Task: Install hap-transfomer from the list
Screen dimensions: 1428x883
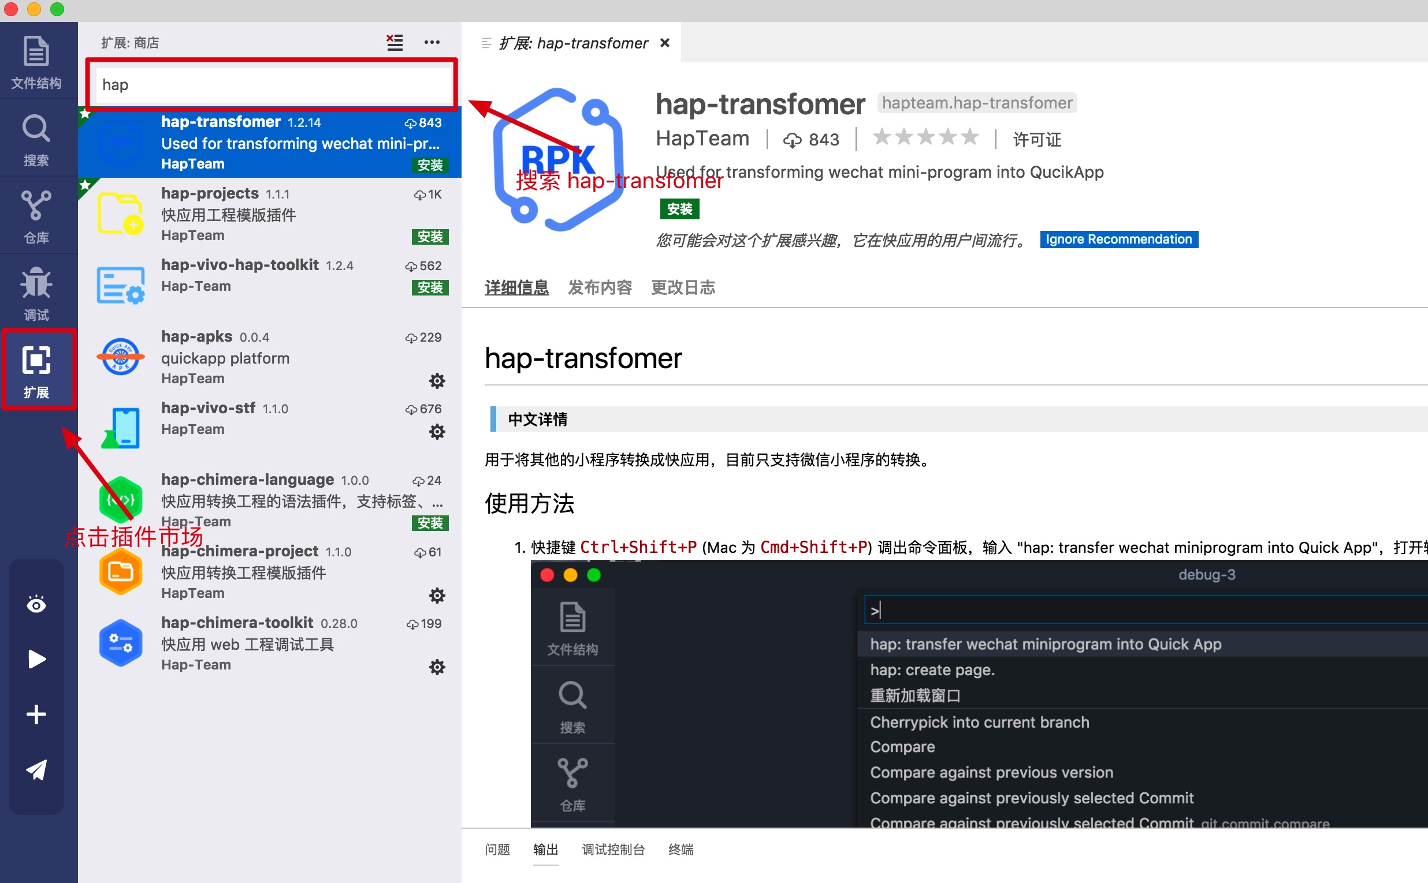Action: pos(430,165)
